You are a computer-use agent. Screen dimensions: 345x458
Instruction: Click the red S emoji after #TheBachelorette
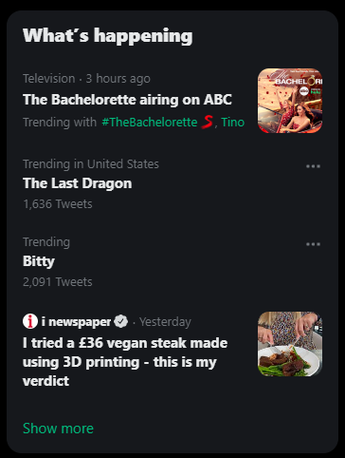207,122
